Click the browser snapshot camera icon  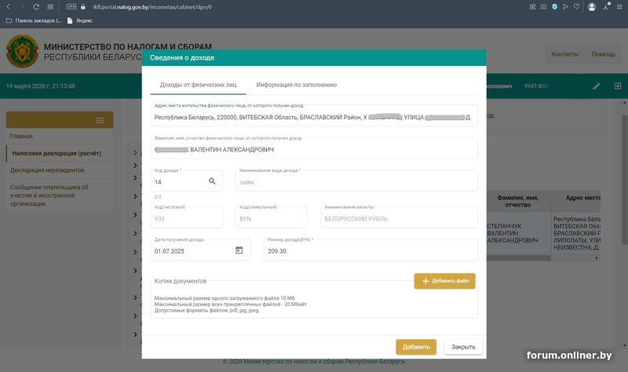coord(543,6)
